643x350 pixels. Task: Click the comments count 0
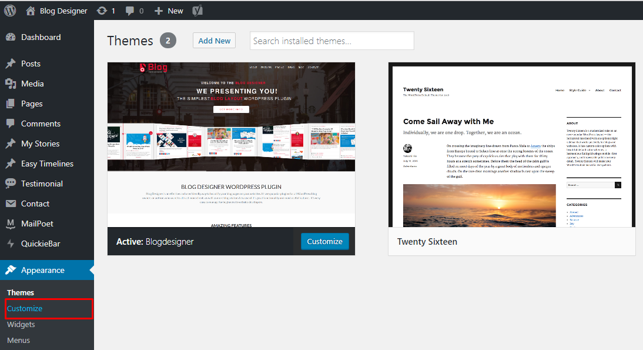[142, 11]
